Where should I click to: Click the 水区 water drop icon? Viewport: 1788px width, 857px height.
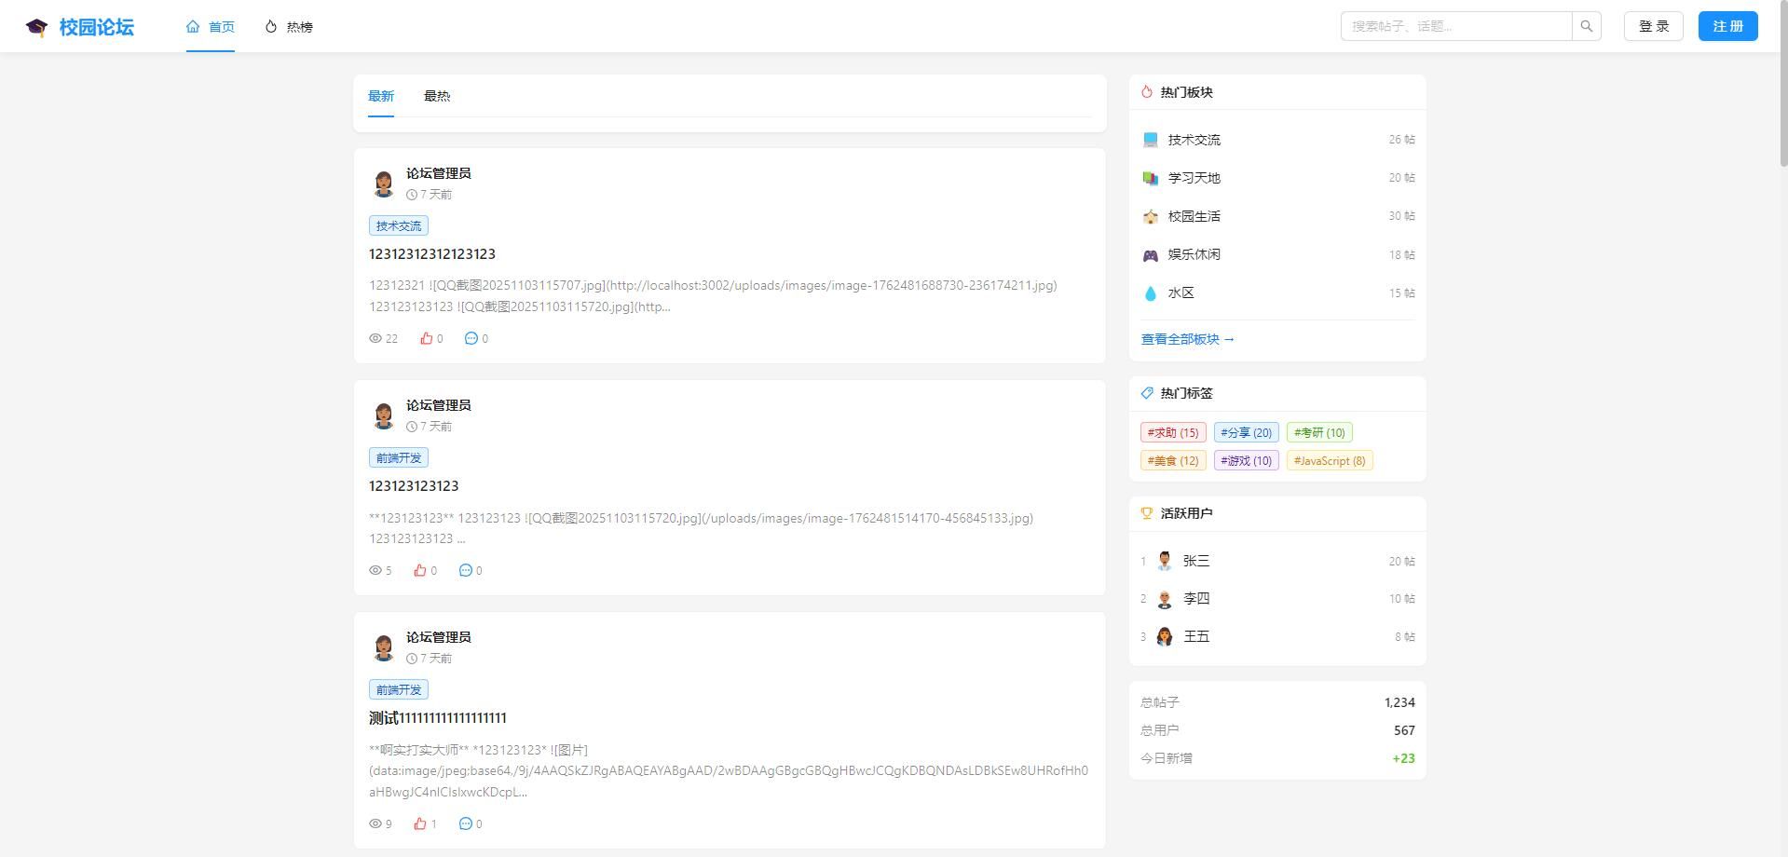click(1150, 292)
